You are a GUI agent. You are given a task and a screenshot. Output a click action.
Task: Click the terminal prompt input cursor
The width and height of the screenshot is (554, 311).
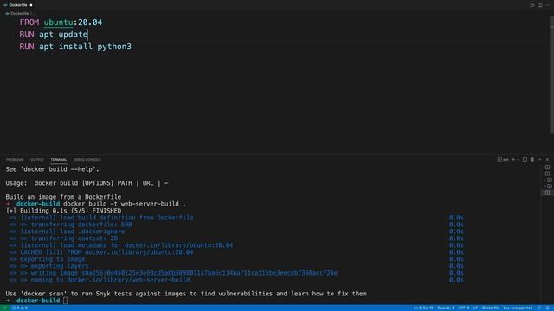pyautogui.click(x=65, y=301)
